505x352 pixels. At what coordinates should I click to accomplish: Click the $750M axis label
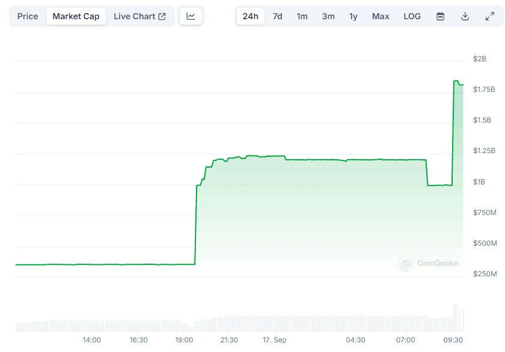(x=485, y=213)
